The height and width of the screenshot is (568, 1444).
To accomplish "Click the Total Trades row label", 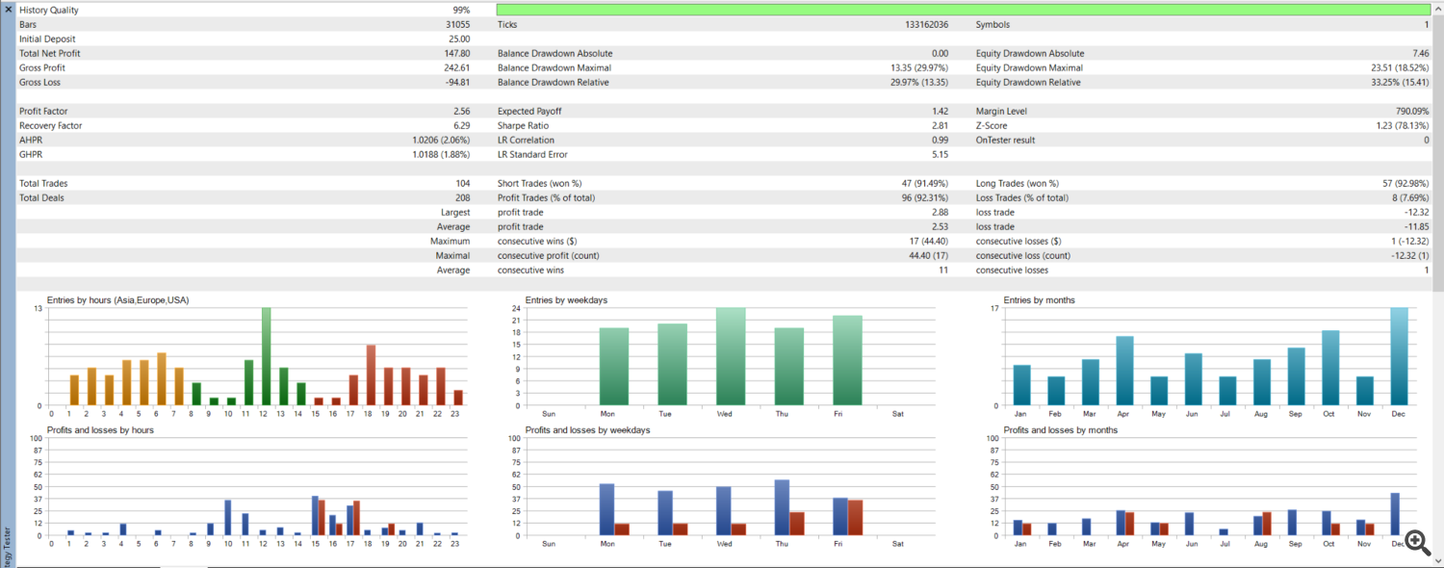I will [43, 184].
